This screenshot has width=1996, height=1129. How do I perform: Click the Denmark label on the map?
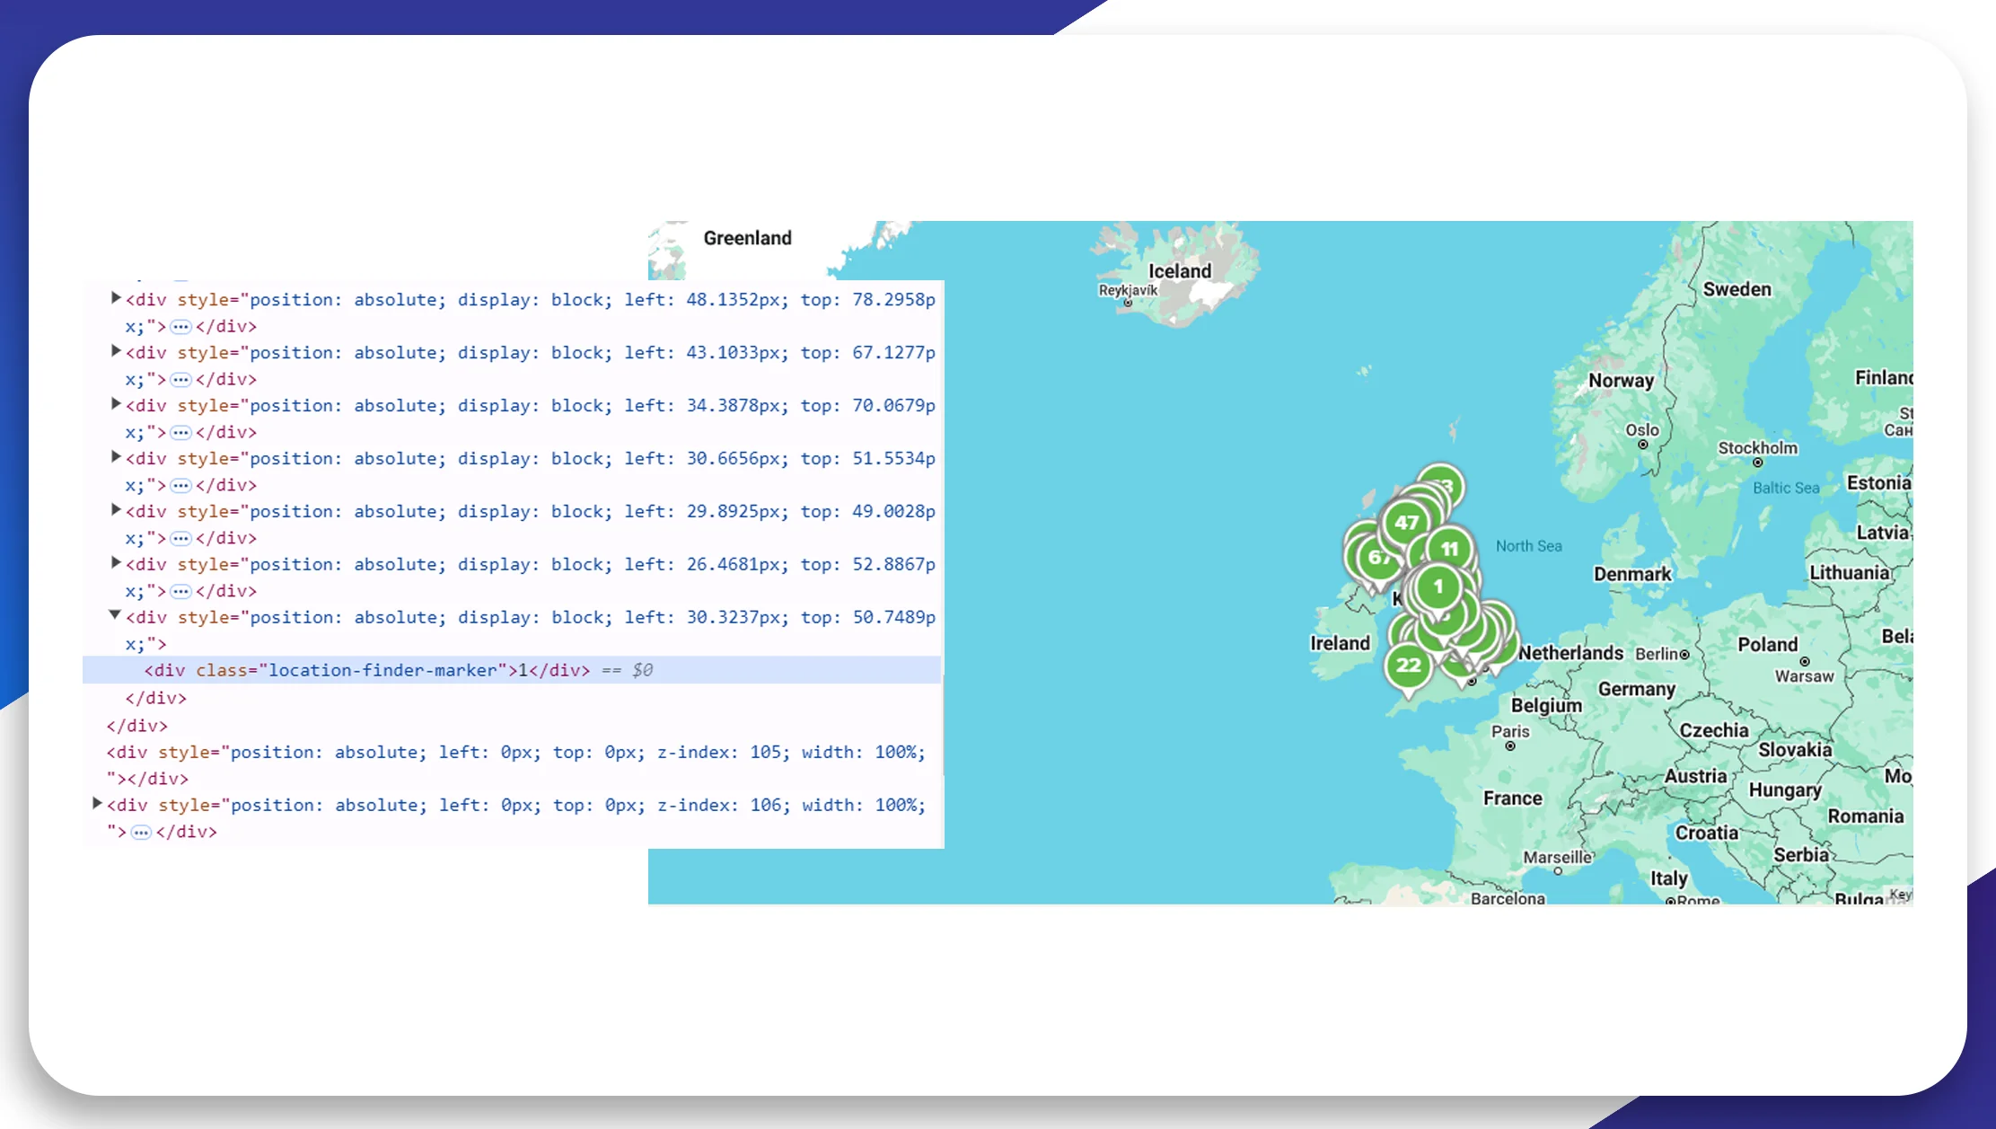1632,574
